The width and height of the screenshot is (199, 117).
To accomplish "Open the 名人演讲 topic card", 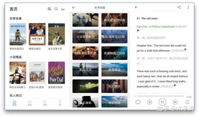I will 114,86.
